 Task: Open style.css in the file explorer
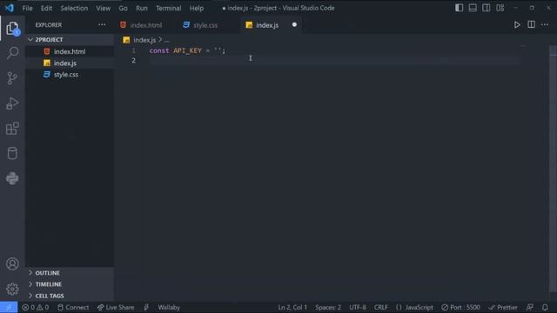(x=70, y=75)
